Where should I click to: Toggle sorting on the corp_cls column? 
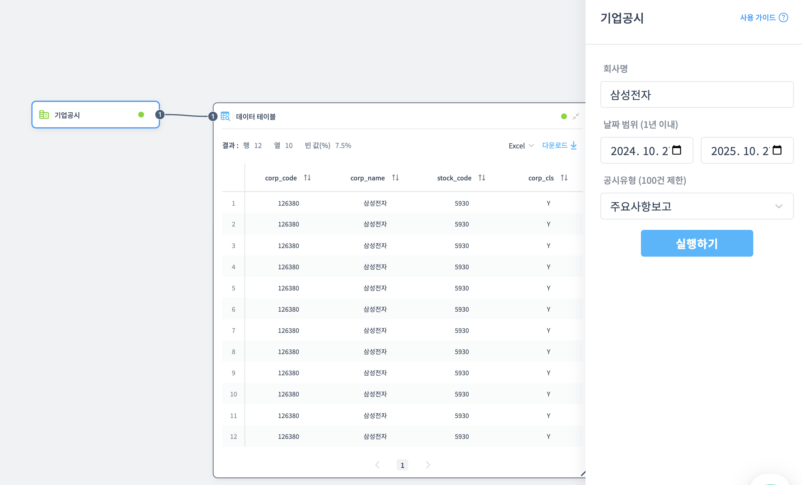[x=564, y=178]
